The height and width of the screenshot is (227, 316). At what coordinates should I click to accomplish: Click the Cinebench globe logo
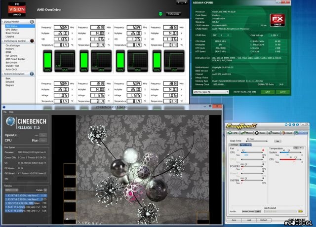tap(10, 121)
